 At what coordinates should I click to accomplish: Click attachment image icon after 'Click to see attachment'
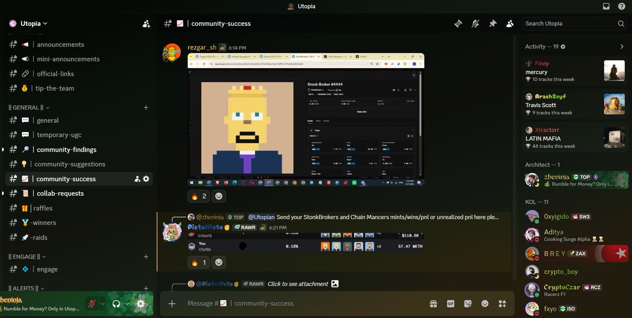pos(334,284)
